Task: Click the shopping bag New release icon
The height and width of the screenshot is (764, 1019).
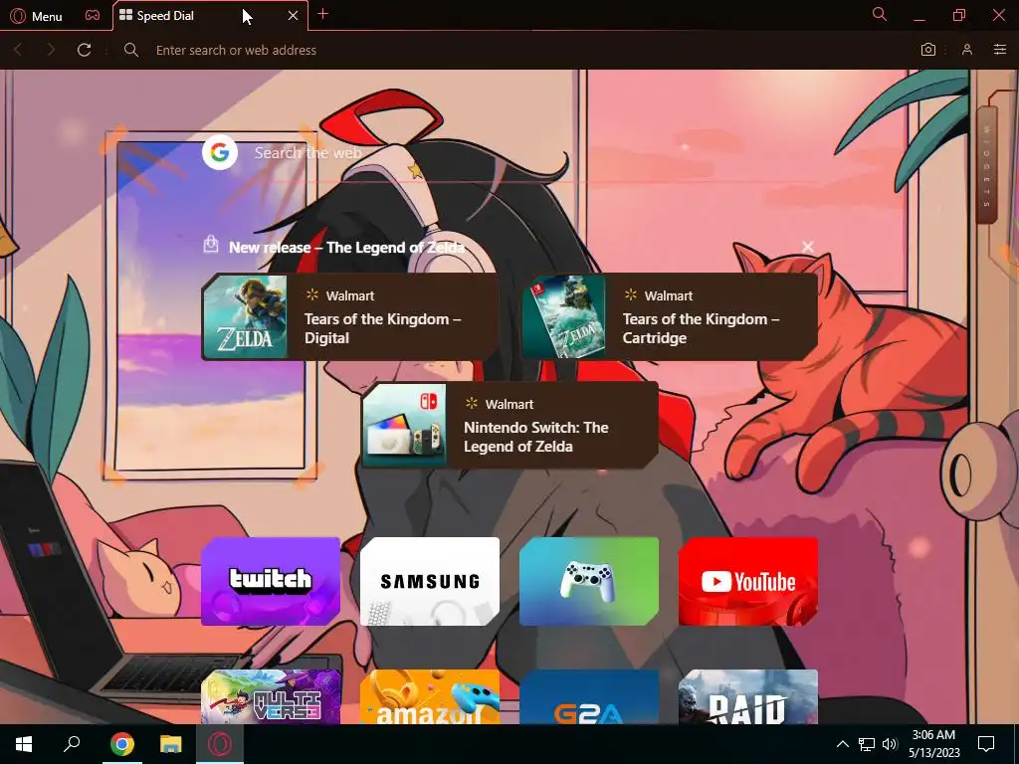Action: click(x=211, y=245)
